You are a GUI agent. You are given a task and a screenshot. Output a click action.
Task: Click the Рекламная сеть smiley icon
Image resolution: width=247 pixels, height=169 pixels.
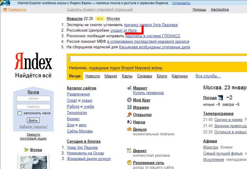[x=129, y=162]
